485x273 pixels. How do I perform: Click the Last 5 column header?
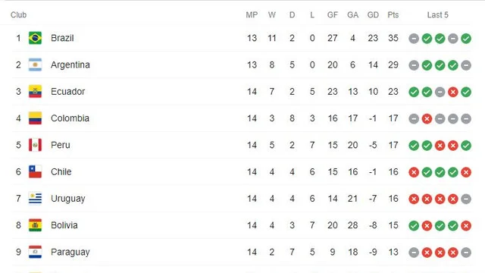click(x=437, y=15)
